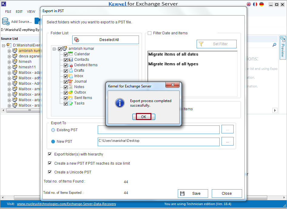287x209 pixels.
Task: Click the New PST path field
Action: coord(158,142)
